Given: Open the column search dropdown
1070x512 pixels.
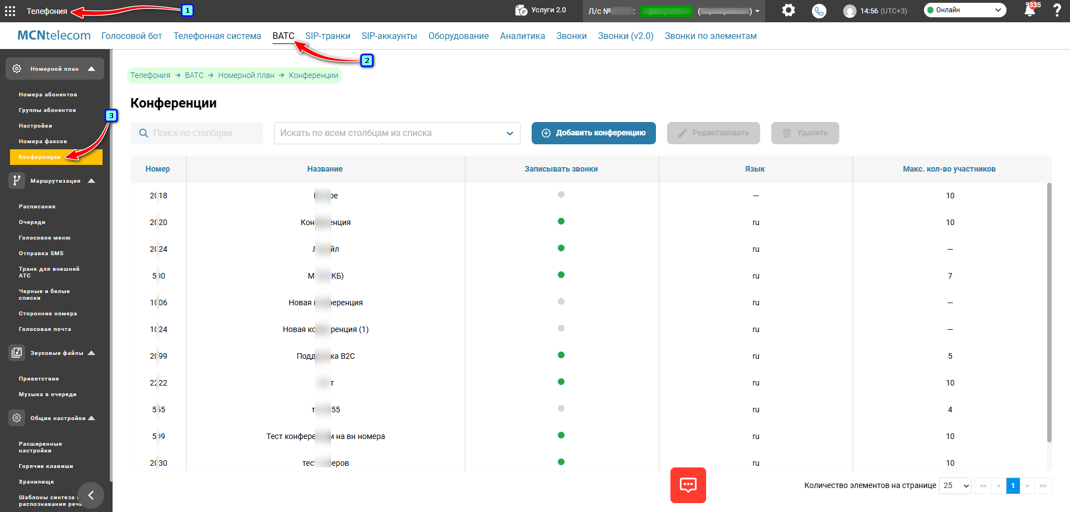Looking at the screenshot, I should coord(397,133).
